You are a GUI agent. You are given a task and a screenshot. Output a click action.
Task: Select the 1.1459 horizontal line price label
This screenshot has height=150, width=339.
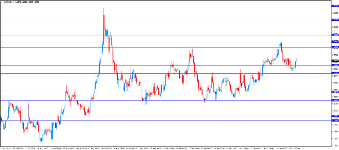[x=335, y=47]
